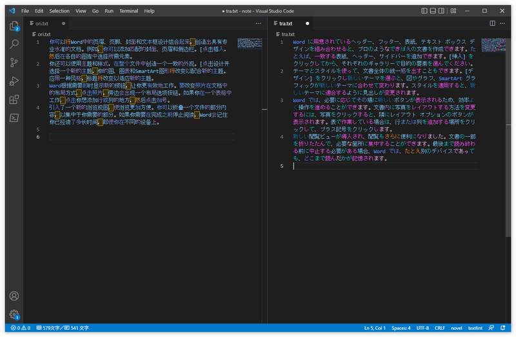
Task: Place cursor on line 6 of ori.txt
Action: pyautogui.click(x=142, y=137)
